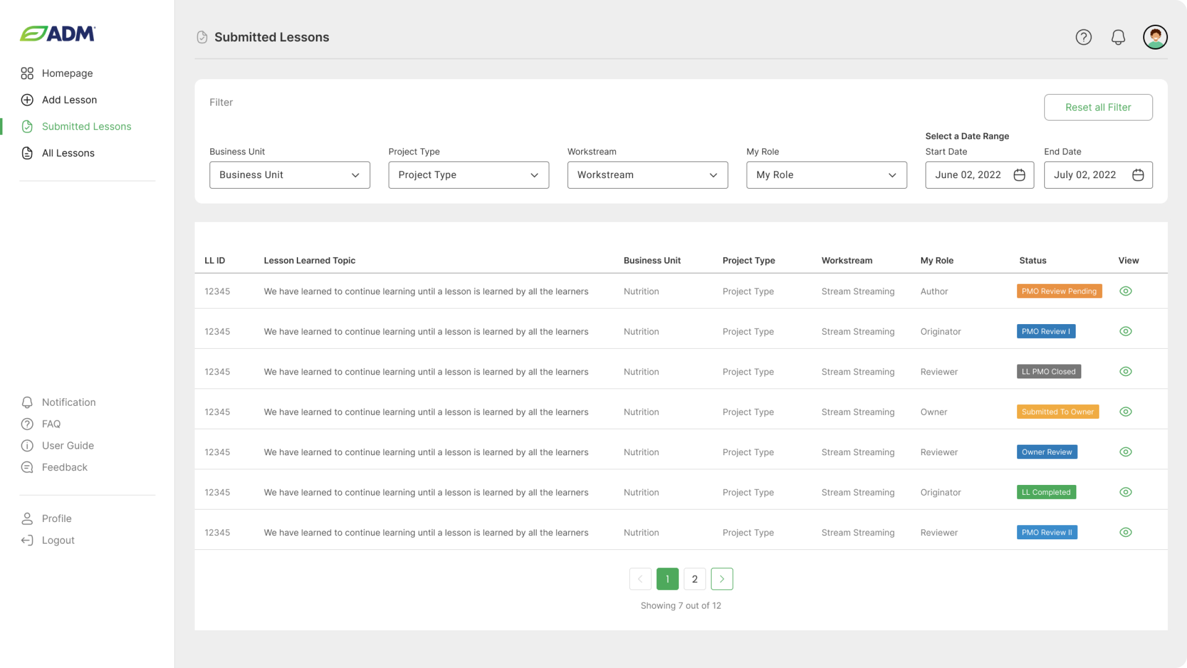Click Reset all Filter button

[x=1098, y=107]
